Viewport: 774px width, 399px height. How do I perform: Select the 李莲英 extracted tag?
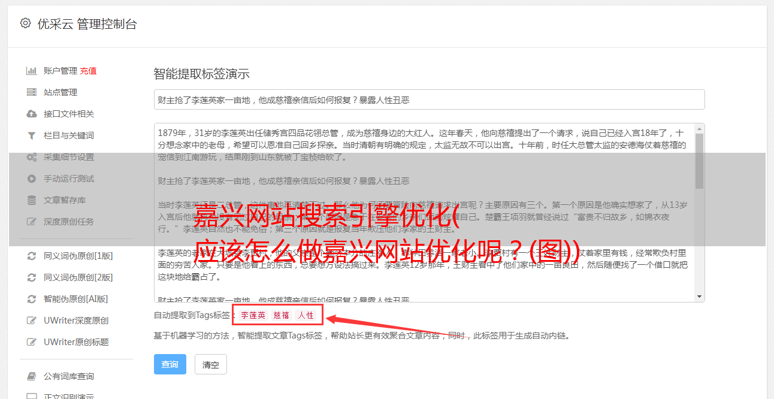(253, 315)
